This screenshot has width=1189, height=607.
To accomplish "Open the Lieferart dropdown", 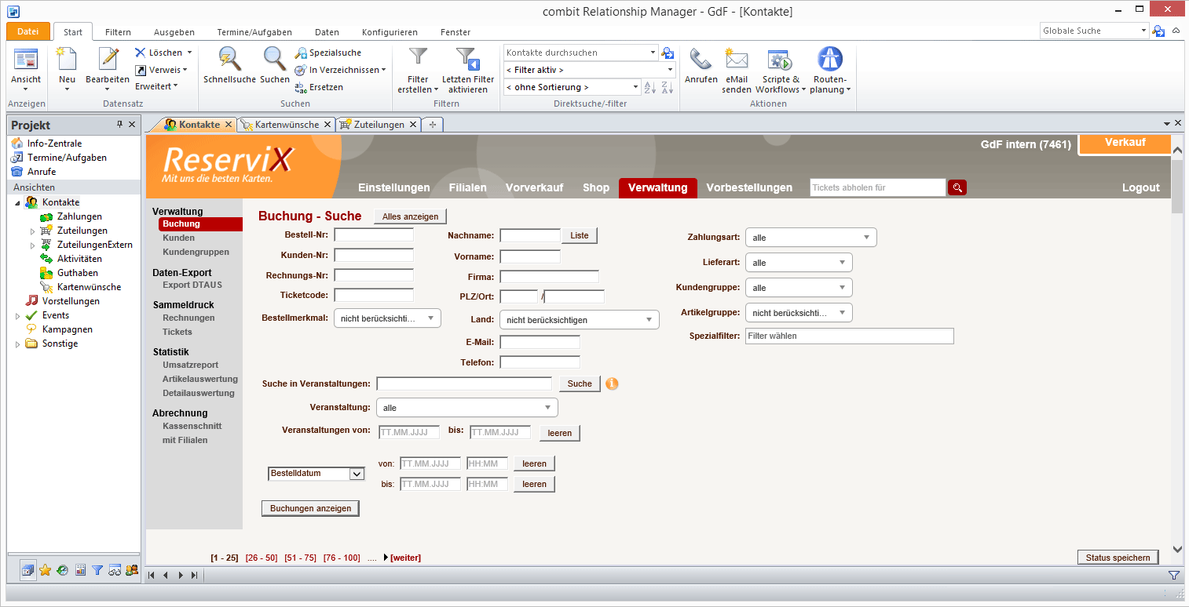I will pyautogui.click(x=799, y=263).
